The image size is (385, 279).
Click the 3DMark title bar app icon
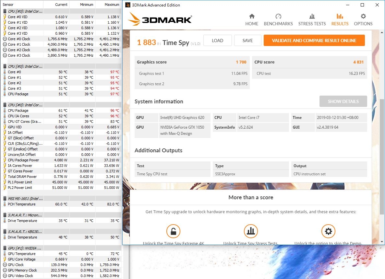click(128, 5)
